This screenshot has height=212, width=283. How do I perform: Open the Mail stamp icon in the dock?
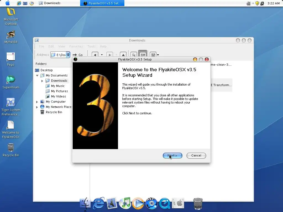coord(112,203)
